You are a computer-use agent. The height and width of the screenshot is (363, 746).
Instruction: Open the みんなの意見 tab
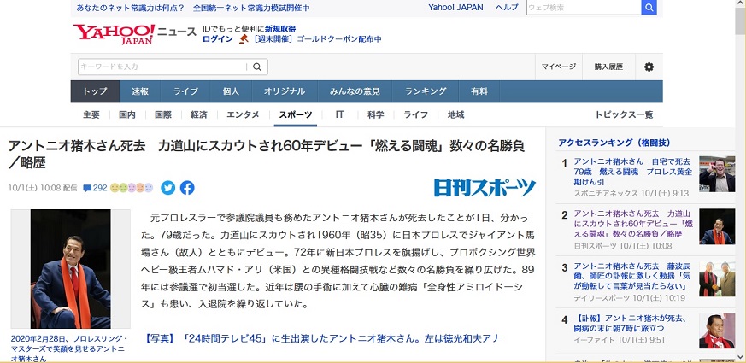click(355, 91)
